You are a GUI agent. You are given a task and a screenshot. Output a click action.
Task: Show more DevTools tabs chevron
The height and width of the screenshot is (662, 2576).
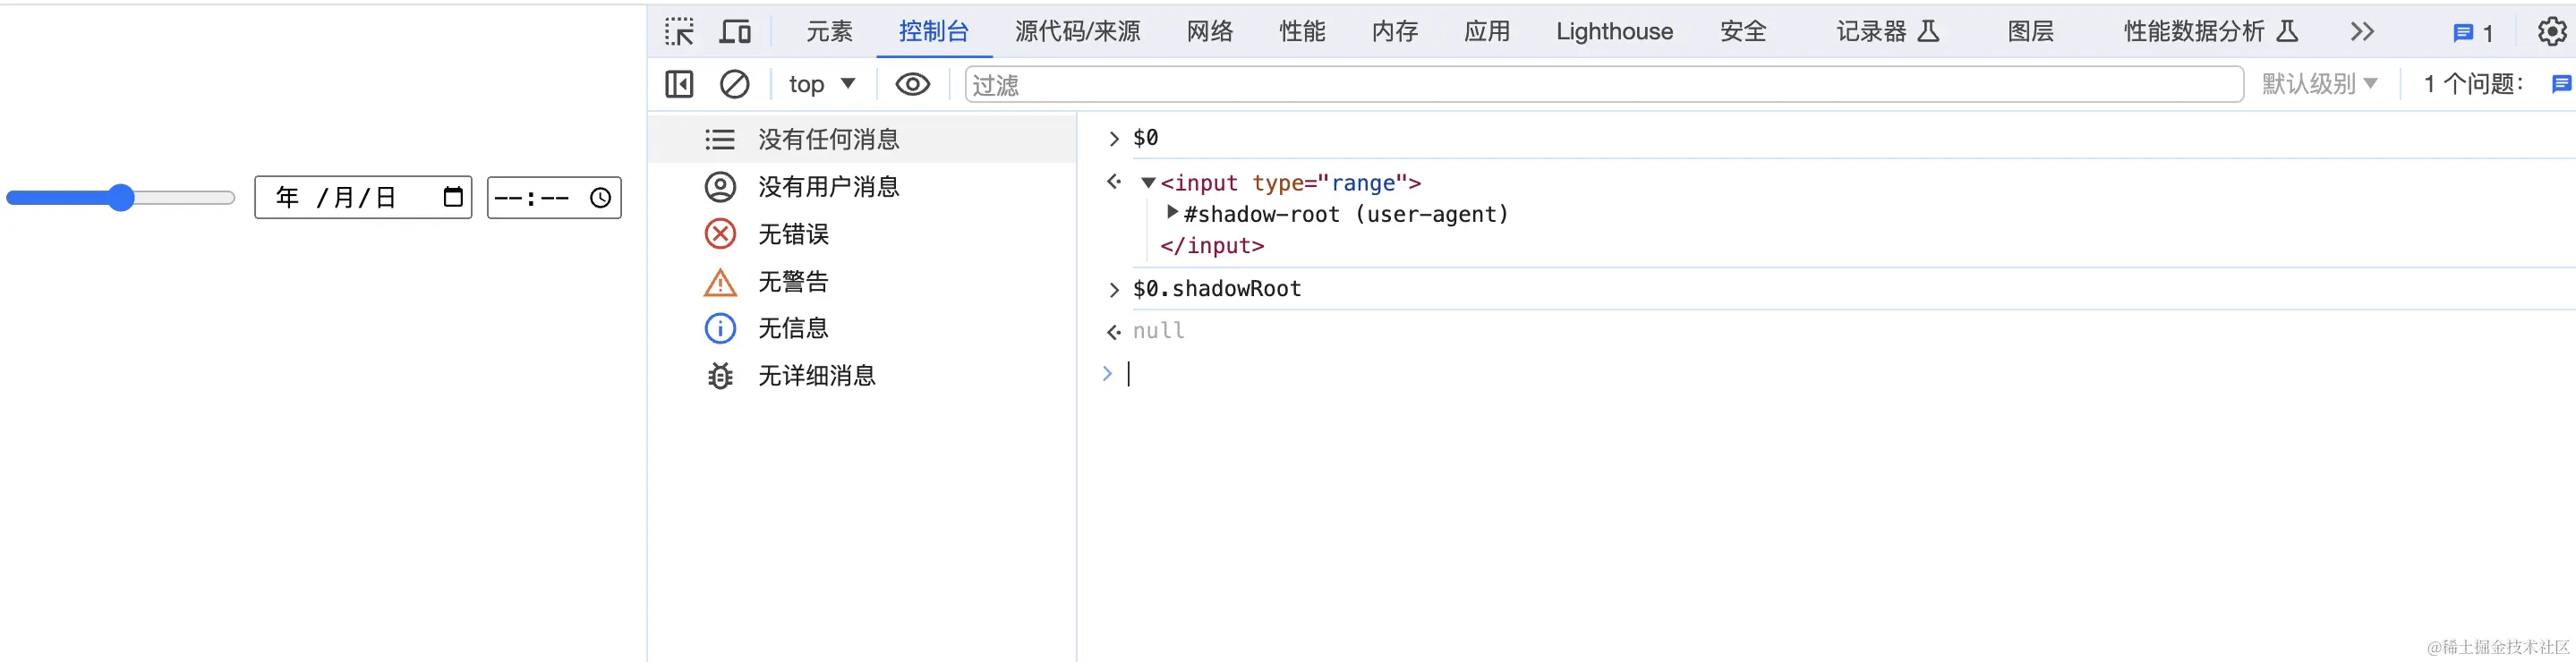click(2362, 32)
